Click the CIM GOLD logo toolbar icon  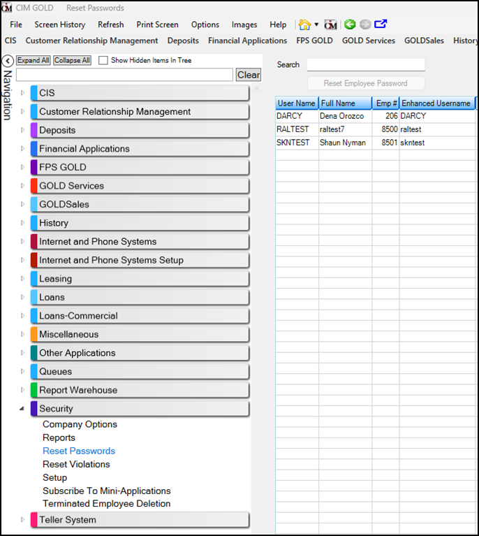coord(330,24)
